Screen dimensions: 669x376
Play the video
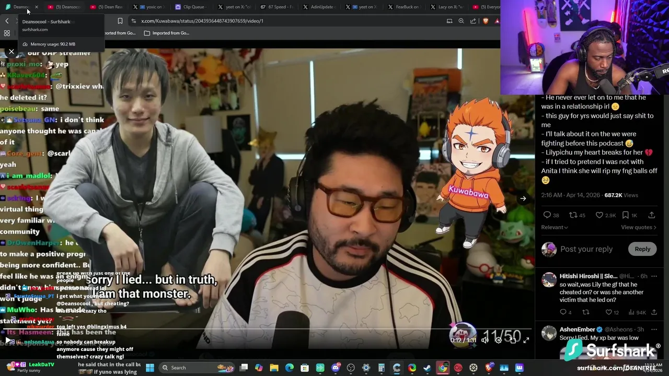(x=8, y=340)
